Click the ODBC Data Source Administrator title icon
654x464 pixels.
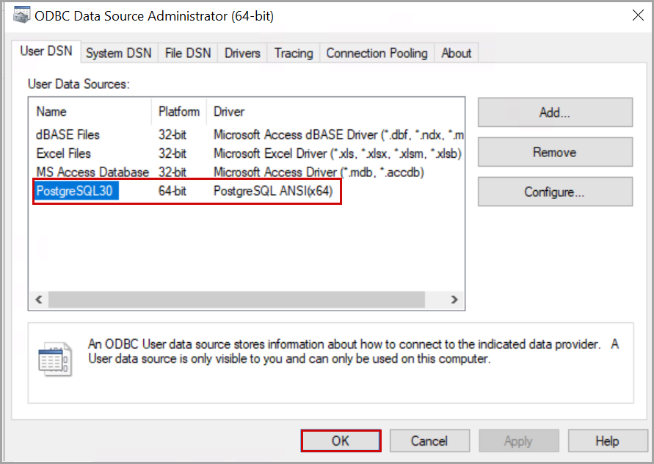(21, 15)
